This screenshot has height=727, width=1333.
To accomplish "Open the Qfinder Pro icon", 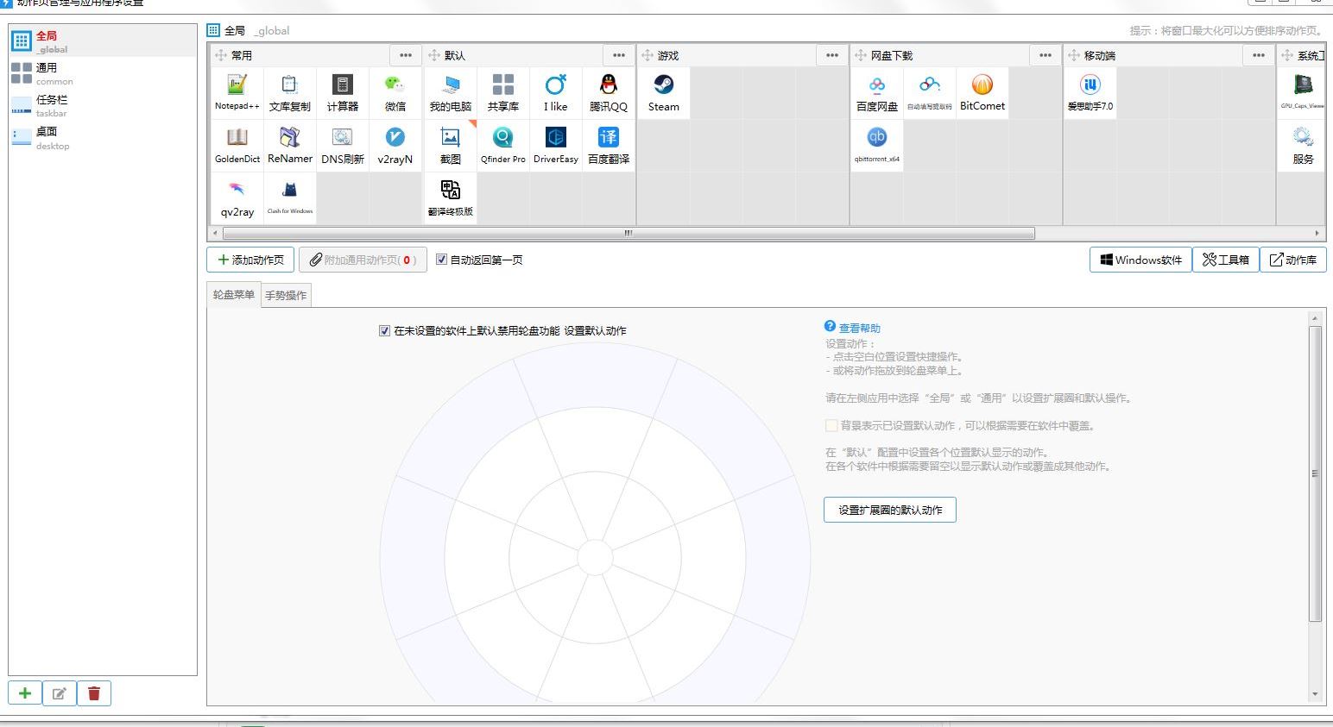I will [x=503, y=146].
